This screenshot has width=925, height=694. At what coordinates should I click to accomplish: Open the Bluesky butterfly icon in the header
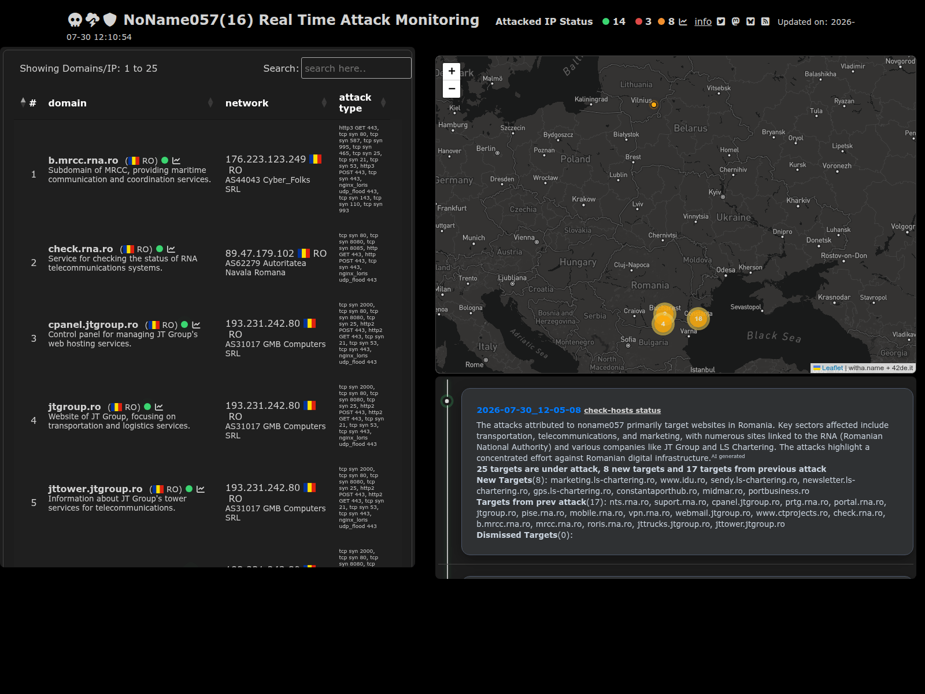pos(750,22)
